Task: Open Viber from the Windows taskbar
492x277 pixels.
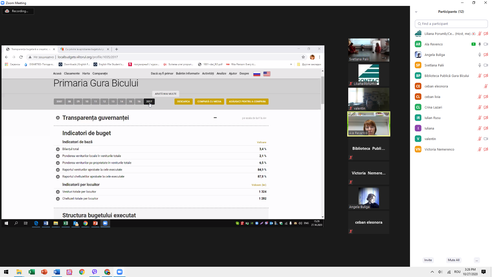Action: tap(95, 272)
